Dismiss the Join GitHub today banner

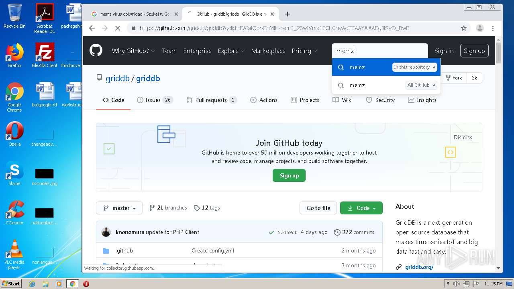463,137
